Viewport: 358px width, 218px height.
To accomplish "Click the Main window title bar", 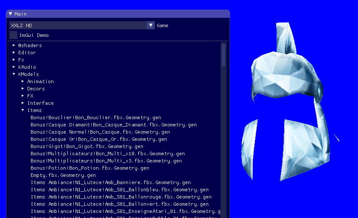I will pyautogui.click(x=118, y=14).
